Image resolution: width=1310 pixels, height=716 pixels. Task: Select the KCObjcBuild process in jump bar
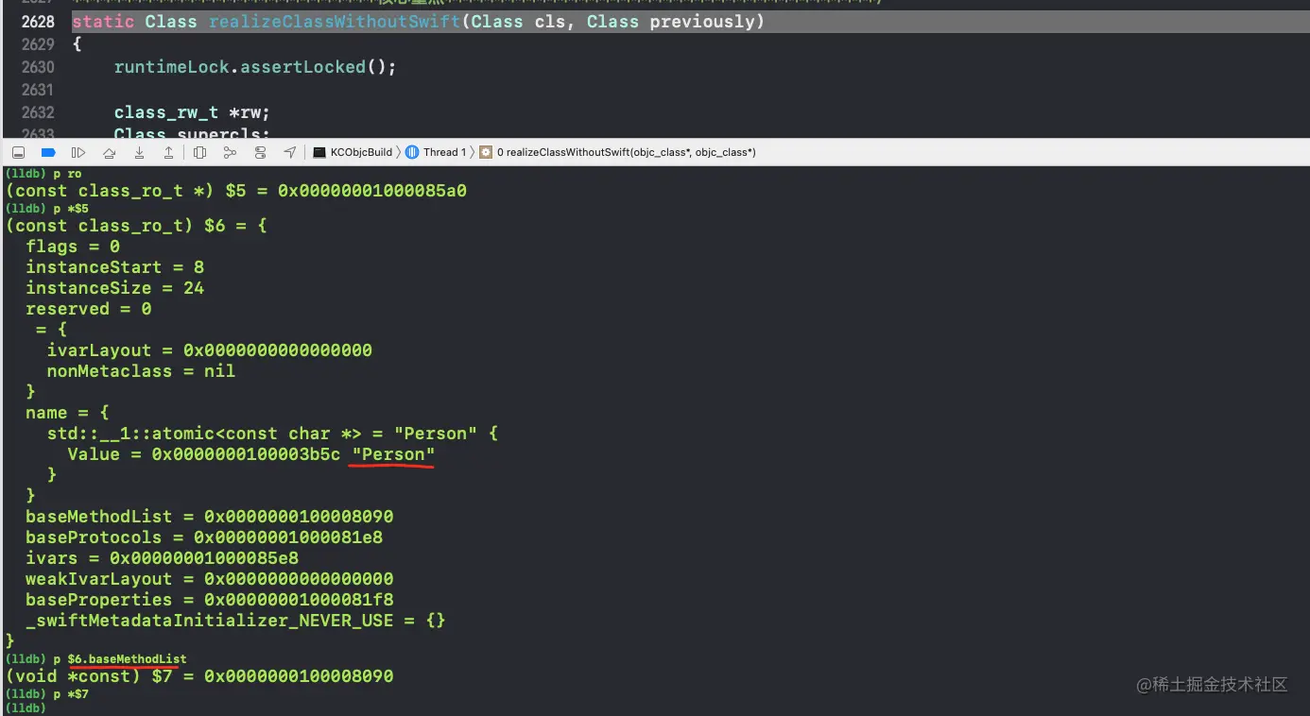coord(353,152)
